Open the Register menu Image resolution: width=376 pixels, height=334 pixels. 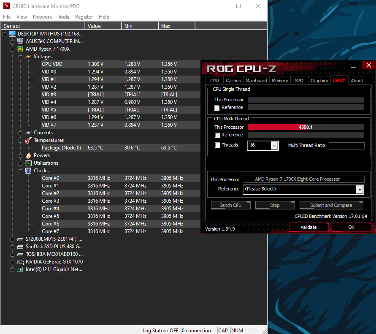pos(84,17)
